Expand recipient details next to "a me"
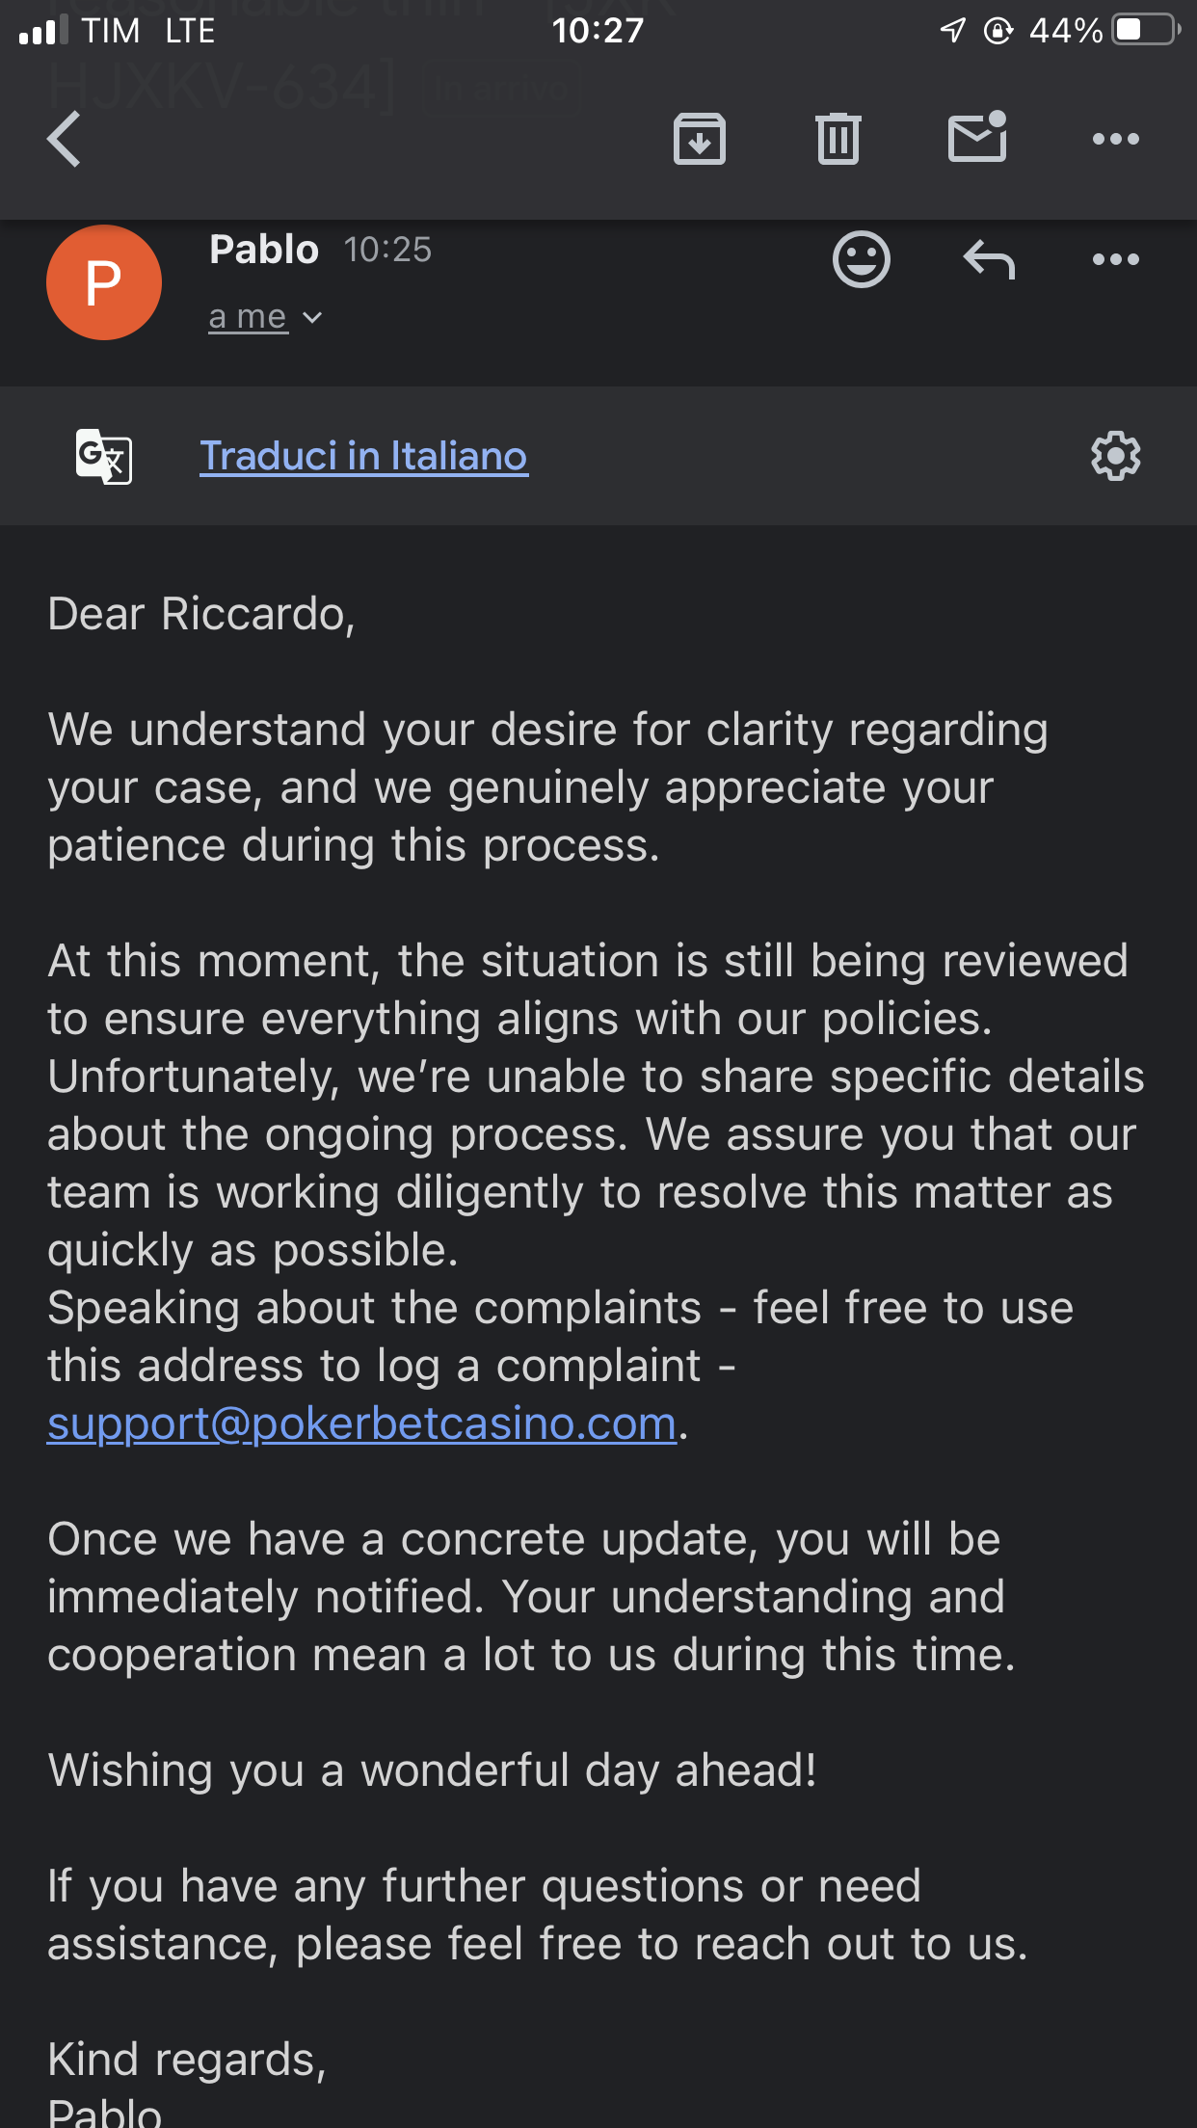This screenshot has height=2128, width=1197. click(311, 317)
